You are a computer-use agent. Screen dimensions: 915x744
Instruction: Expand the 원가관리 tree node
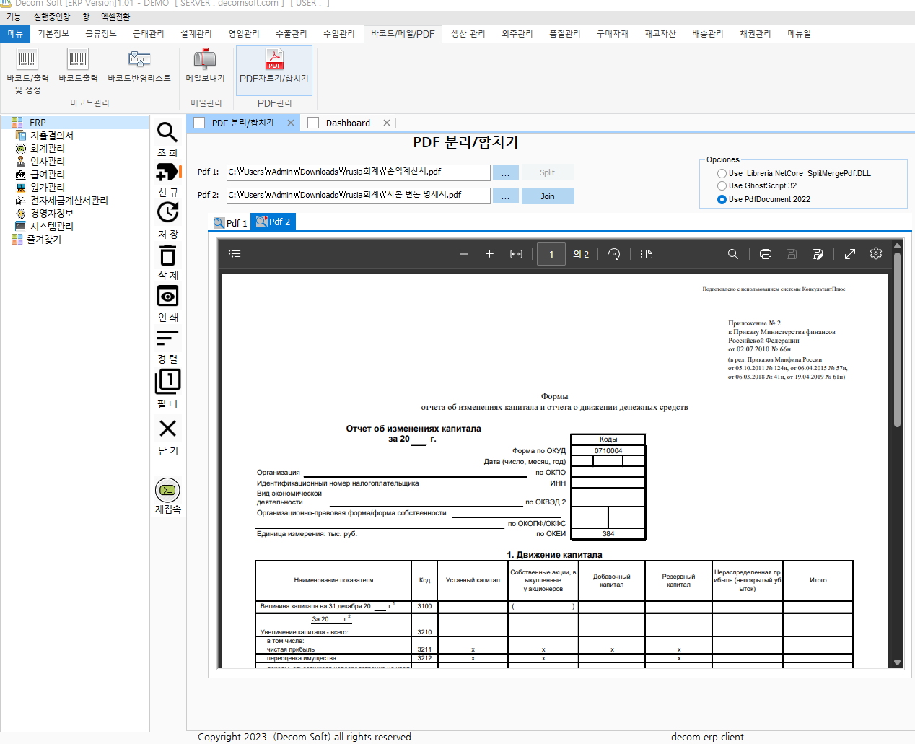coord(46,188)
